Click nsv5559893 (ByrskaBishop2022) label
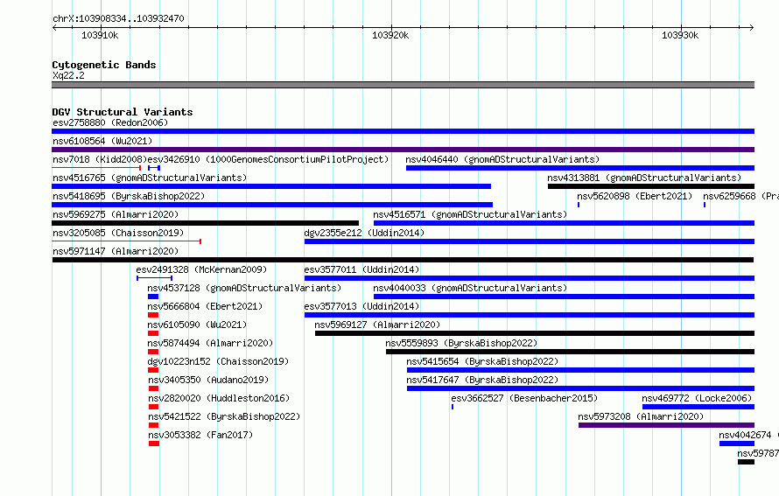The width and height of the screenshot is (779, 496). (461, 343)
